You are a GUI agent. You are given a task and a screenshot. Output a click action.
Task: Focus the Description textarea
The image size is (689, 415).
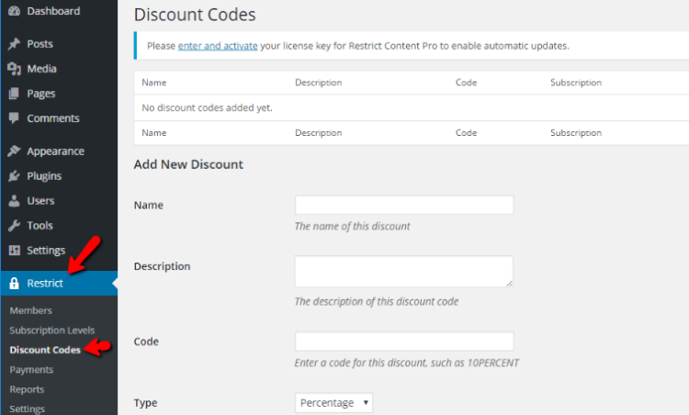(404, 272)
